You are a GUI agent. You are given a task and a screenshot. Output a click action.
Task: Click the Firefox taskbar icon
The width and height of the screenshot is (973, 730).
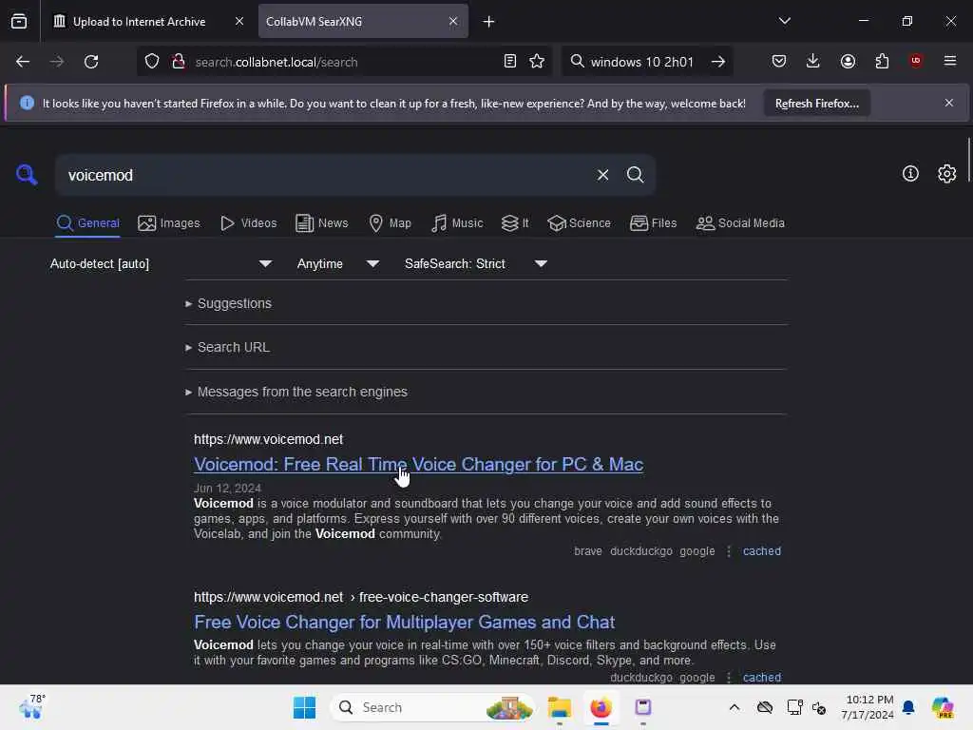coord(601,707)
